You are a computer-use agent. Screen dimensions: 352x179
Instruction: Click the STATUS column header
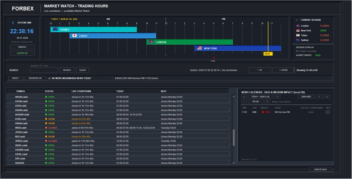point(49,91)
